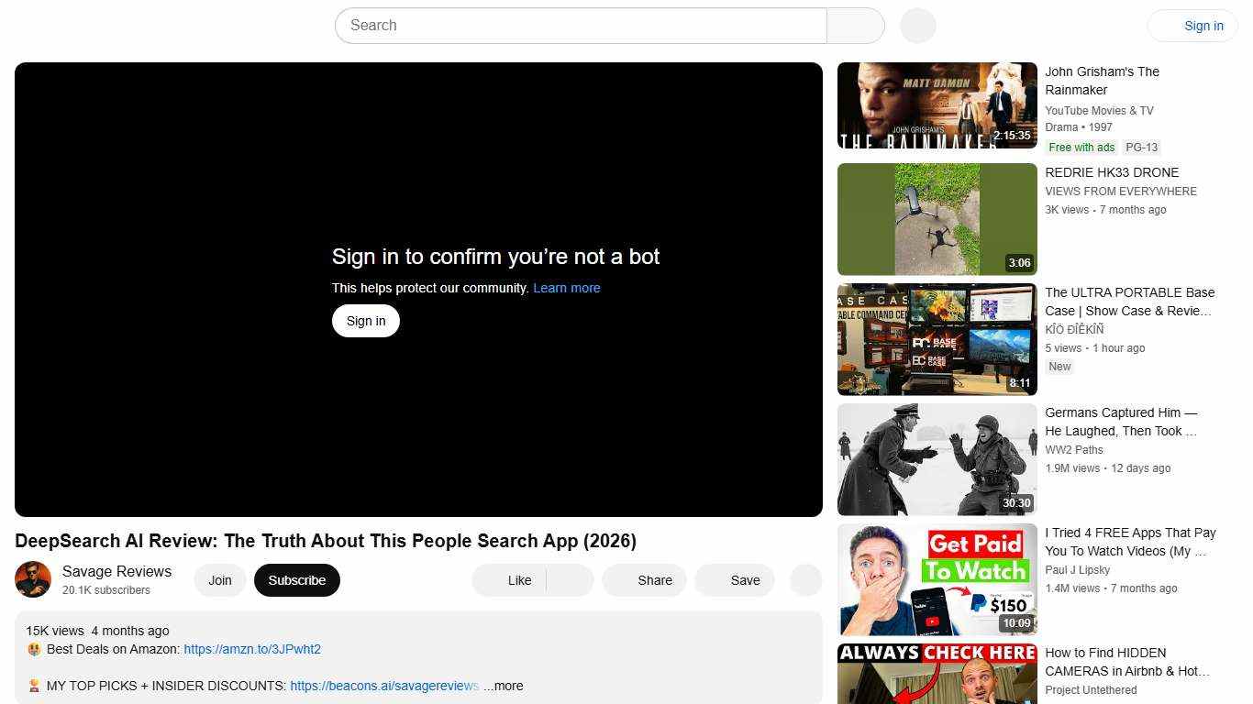Expand the description with '...more'

pyautogui.click(x=502, y=685)
